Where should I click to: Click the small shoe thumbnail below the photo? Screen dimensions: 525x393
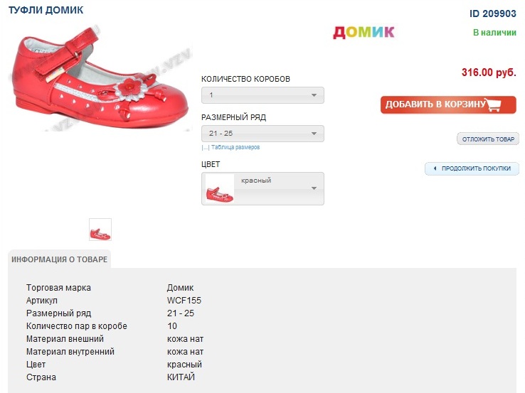coord(100,230)
